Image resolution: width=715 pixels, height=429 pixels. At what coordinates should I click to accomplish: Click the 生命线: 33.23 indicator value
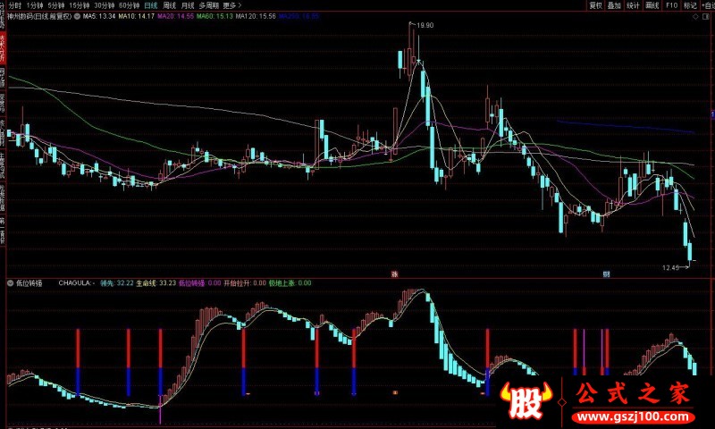(x=156, y=283)
